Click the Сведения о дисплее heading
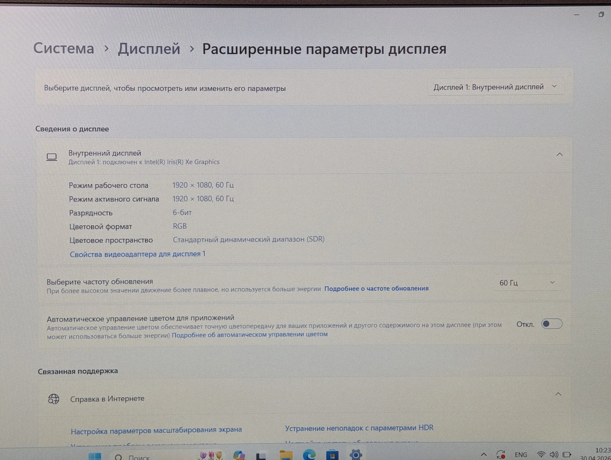The width and height of the screenshot is (611, 460). pyautogui.click(x=72, y=129)
